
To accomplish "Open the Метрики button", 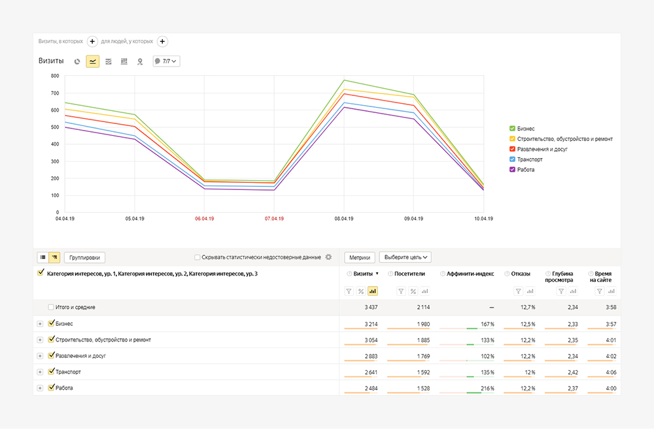I will pos(360,257).
